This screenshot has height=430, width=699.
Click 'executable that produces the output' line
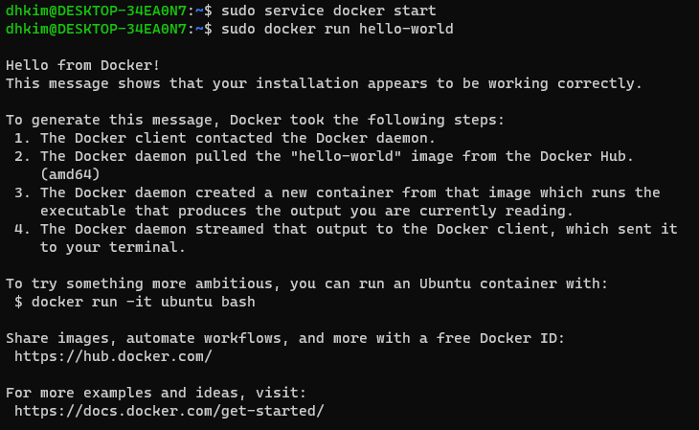306,211
